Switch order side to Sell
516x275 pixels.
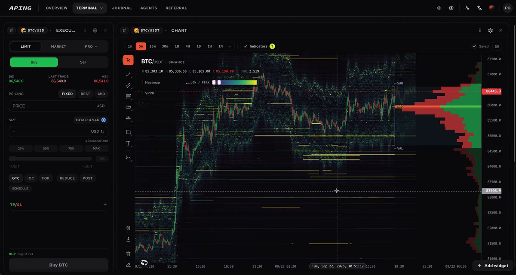point(83,62)
